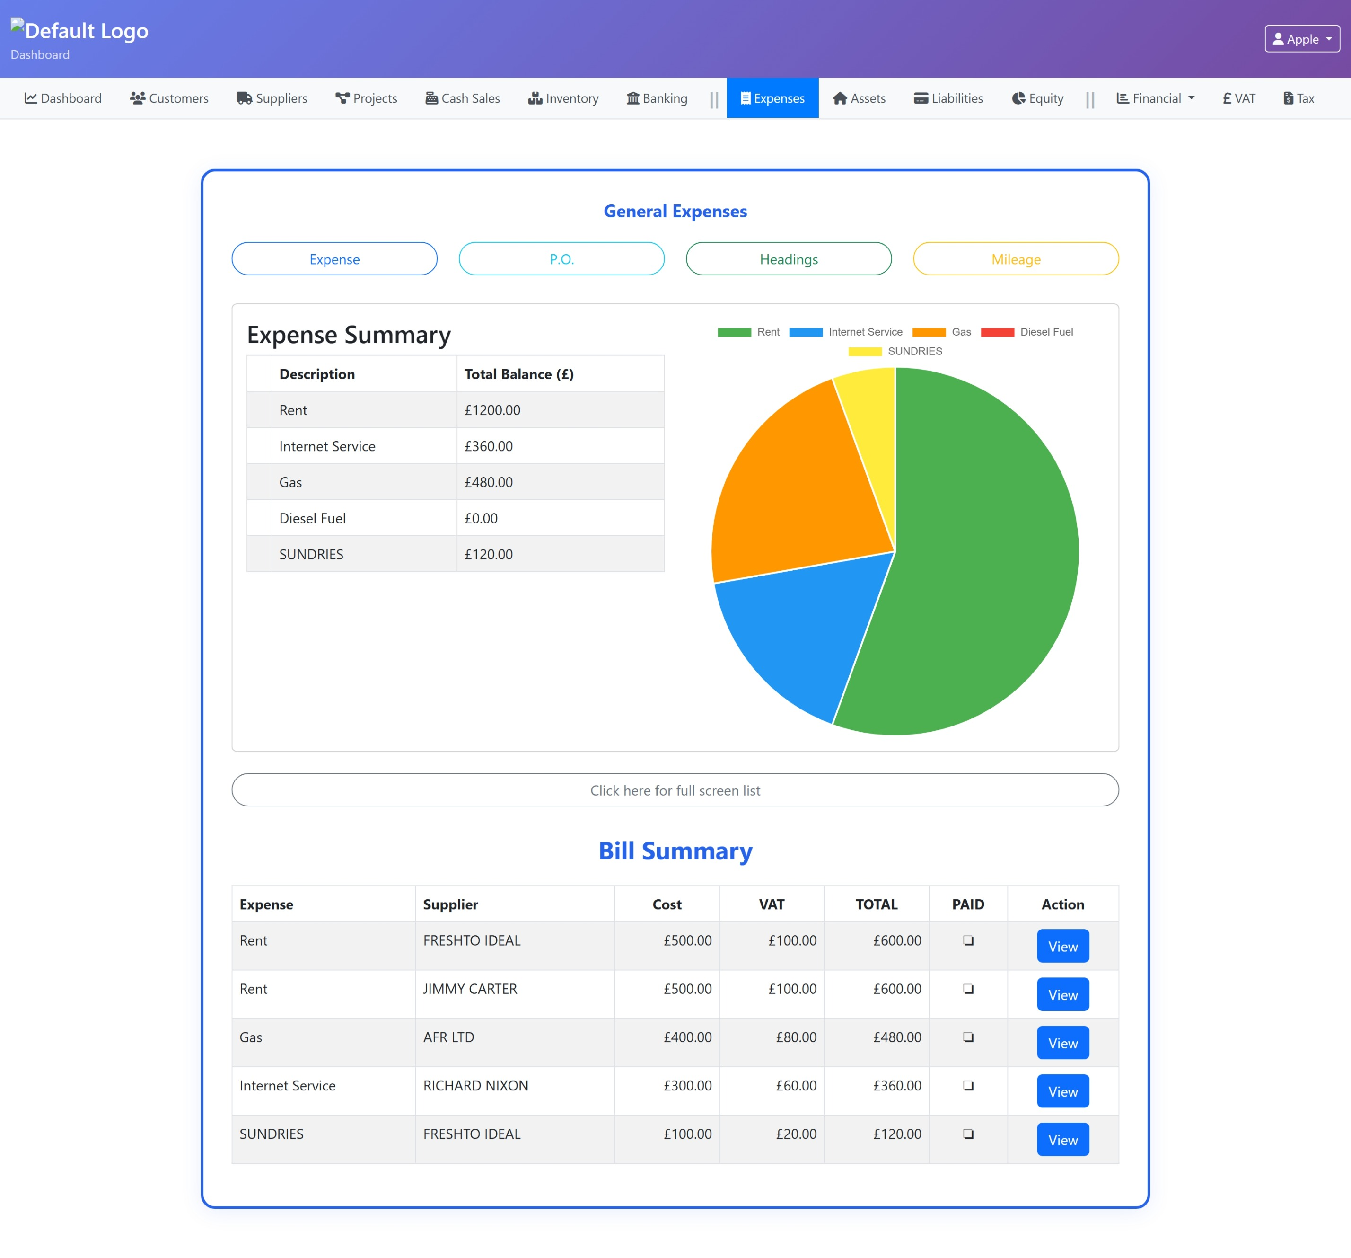This screenshot has width=1351, height=1258.
Task: Open the Inventory menu label
Action: point(572,98)
